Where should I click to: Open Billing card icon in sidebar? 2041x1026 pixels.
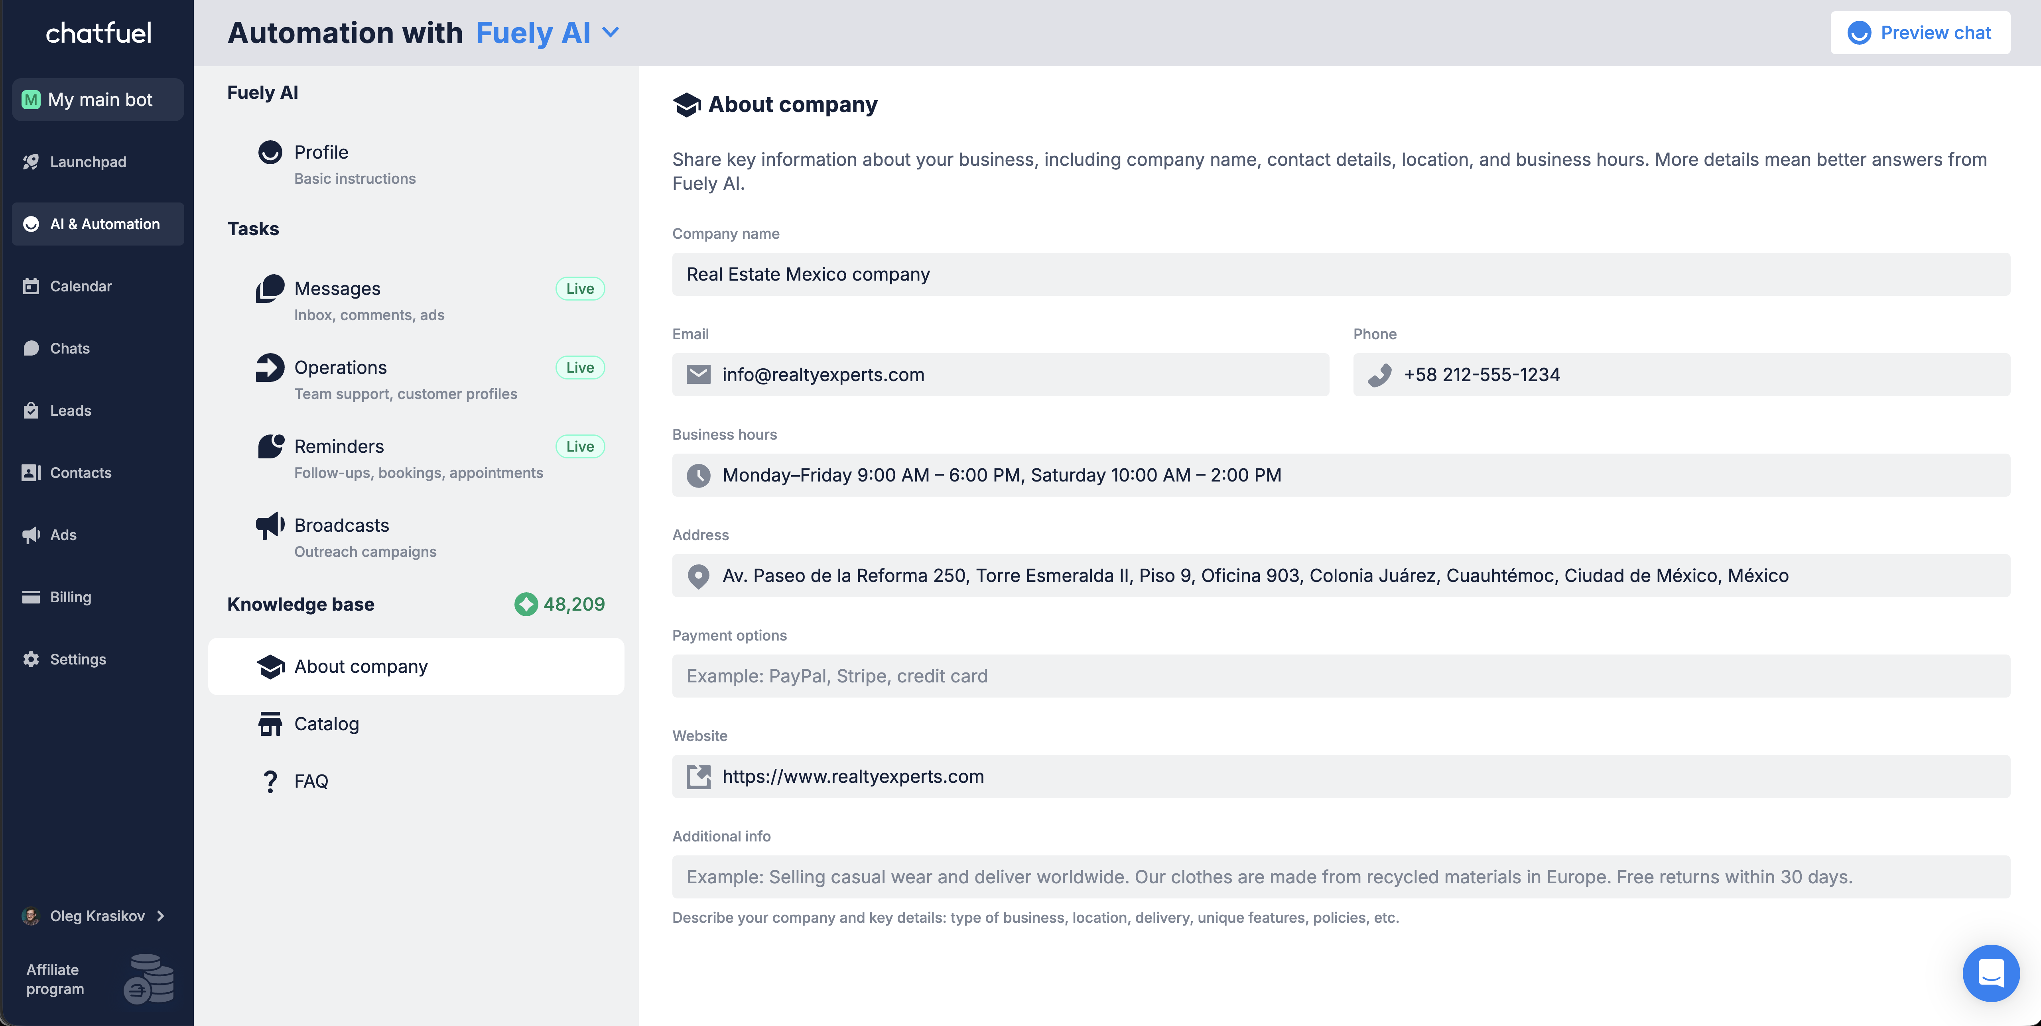tap(31, 597)
